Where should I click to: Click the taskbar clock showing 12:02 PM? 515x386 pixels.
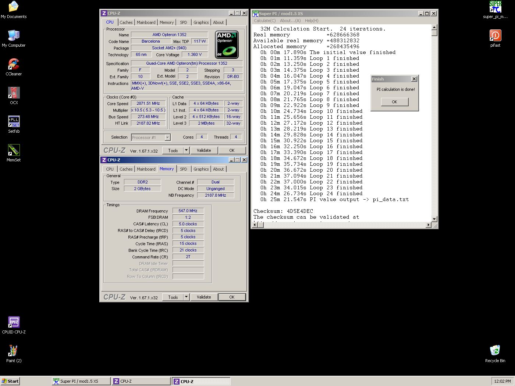[502, 381]
